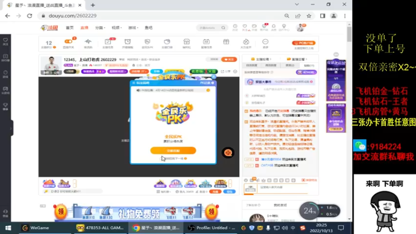This screenshot has width=416, height=234.
Task: Open the 主播任务 checklist icon
Action: 108,42
